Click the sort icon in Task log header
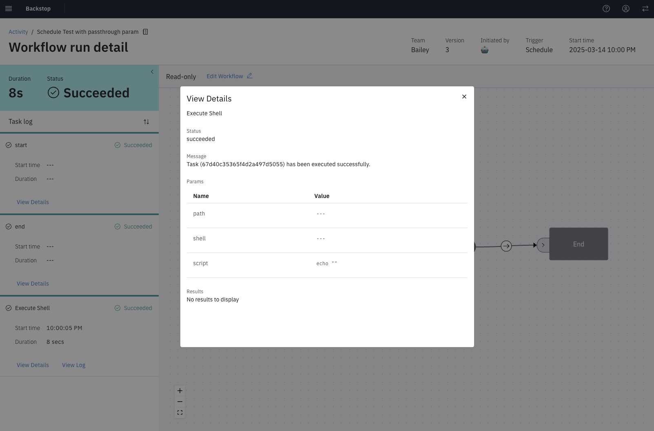Image resolution: width=654 pixels, height=431 pixels. tap(146, 121)
